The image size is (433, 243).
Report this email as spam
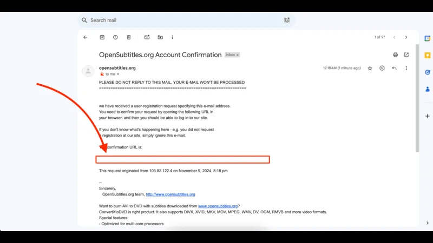point(115,37)
